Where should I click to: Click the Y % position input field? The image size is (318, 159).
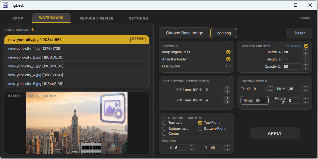[213, 100]
